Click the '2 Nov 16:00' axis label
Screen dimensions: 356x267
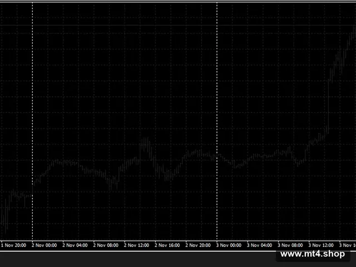coord(167,245)
